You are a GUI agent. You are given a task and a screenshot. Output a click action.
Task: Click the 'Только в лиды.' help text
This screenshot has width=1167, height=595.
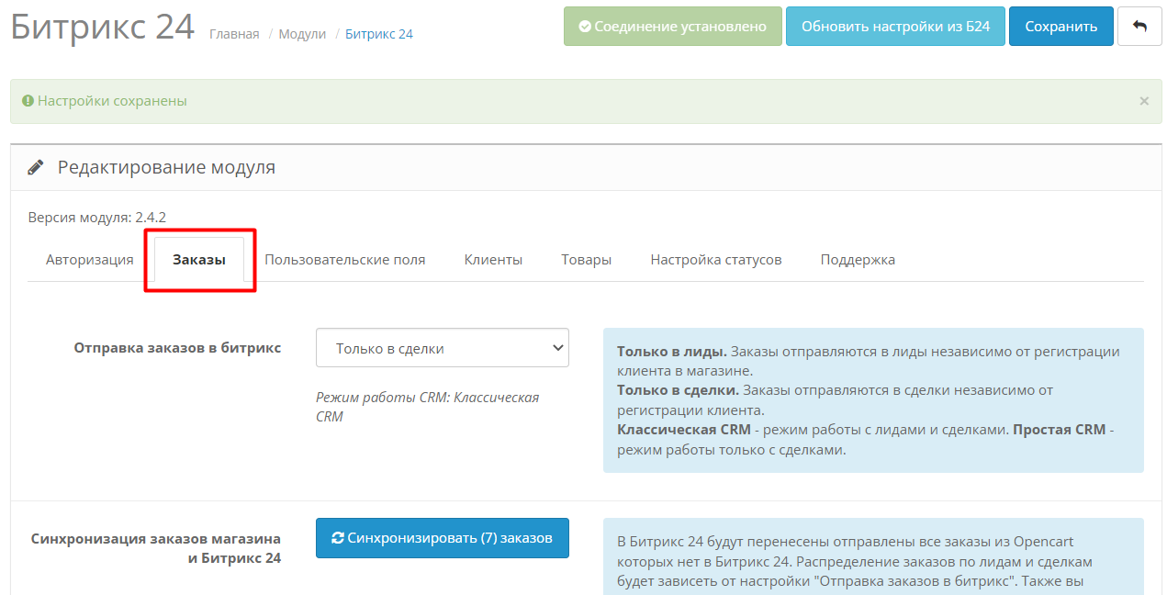(x=672, y=352)
